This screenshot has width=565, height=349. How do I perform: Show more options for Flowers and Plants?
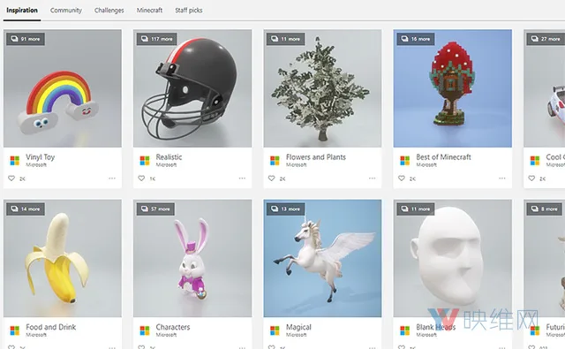[x=373, y=178]
